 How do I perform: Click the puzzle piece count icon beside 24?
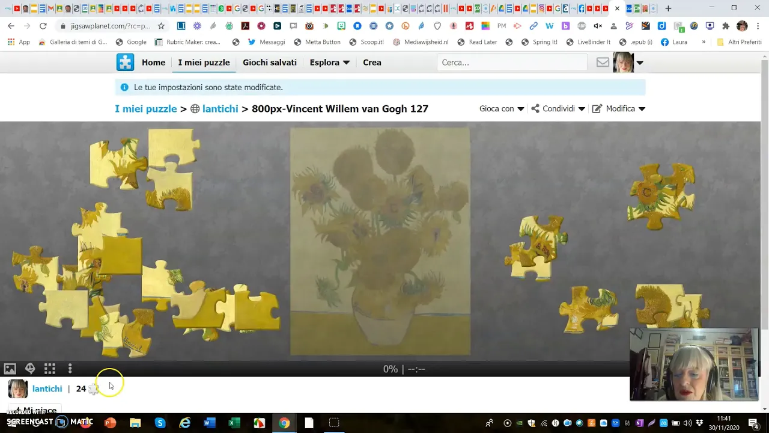(93, 389)
